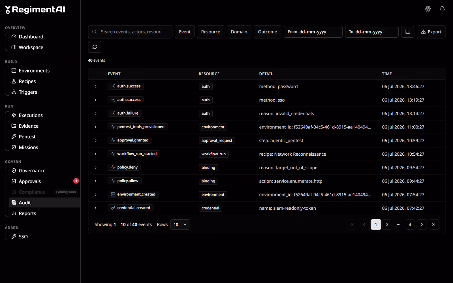The width and height of the screenshot is (453, 283).
Task: Expand the pentest_tools_provisioned row
Action: (x=95, y=127)
